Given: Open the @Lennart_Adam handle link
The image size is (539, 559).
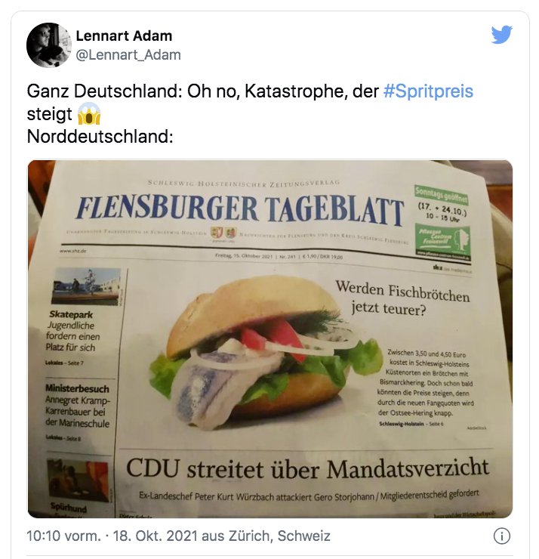Looking at the screenshot, I should click(x=128, y=55).
